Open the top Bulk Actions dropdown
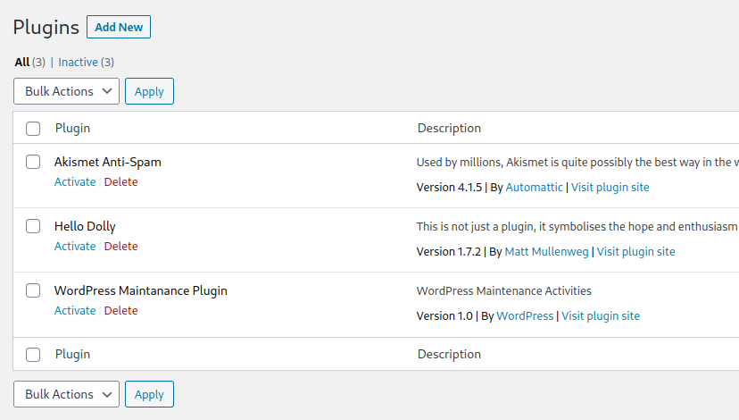 tap(67, 91)
